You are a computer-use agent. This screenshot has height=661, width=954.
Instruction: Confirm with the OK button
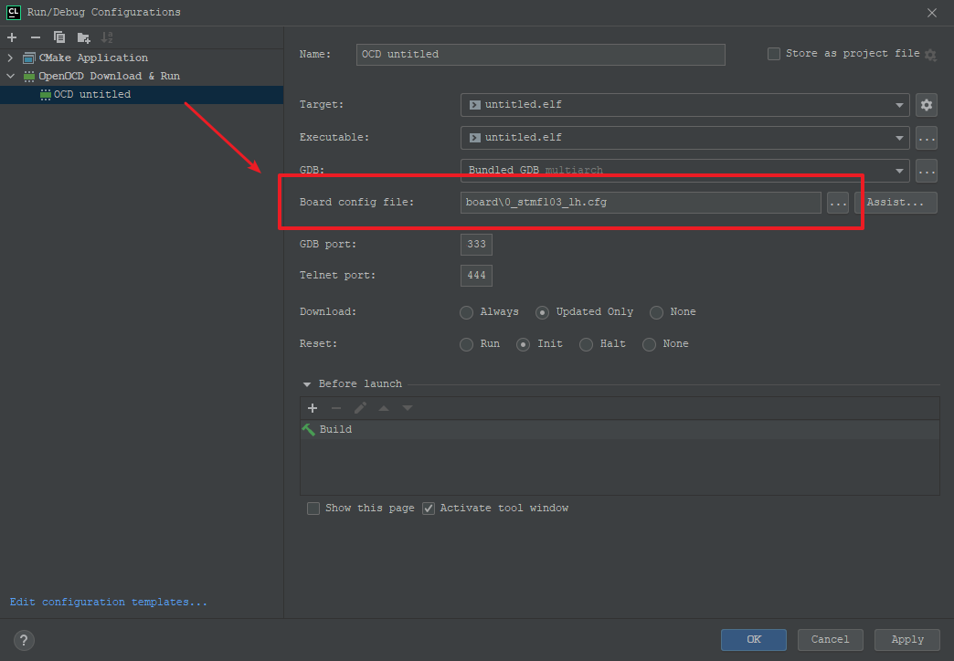click(753, 640)
